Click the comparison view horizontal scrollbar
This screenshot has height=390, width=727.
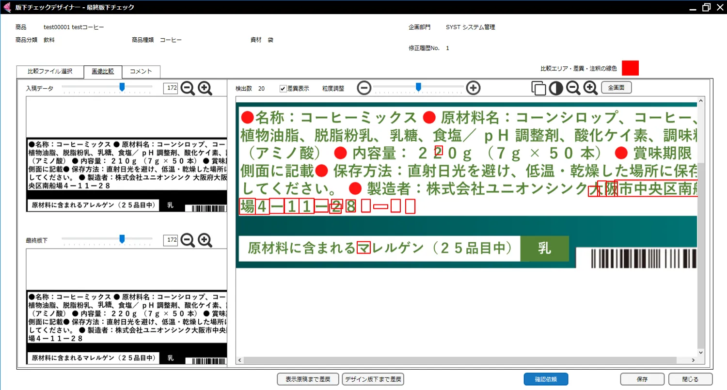pyautogui.click(x=459, y=360)
